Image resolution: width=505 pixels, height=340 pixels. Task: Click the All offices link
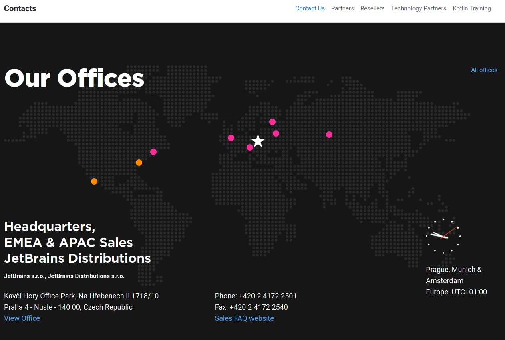click(484, 70)
